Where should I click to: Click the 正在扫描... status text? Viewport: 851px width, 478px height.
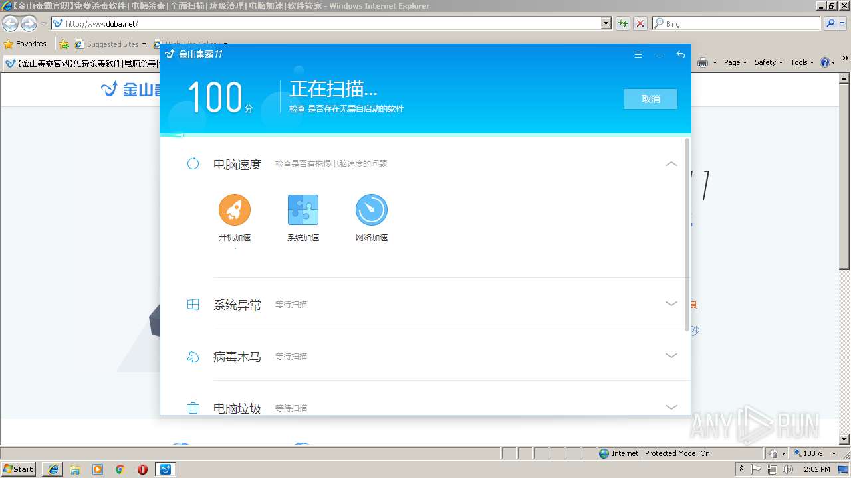(333, 90)
